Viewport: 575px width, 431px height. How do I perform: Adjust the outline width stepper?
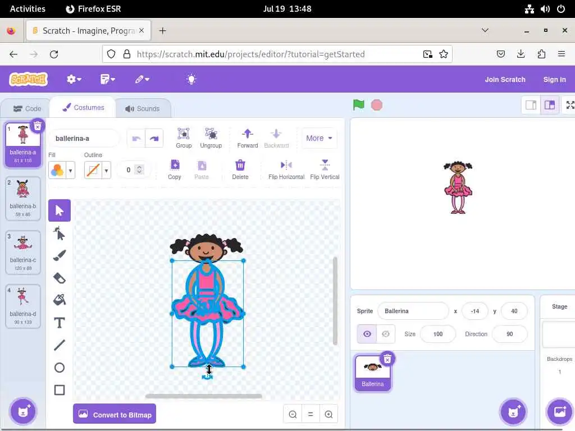tap(139, 169)
